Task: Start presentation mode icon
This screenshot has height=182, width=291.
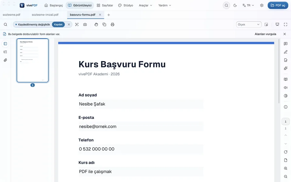Action: pyautogui.click(x=277, y=25)
